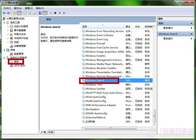Click the horizontal scrollbar in services list

click(x=110, y=128)
